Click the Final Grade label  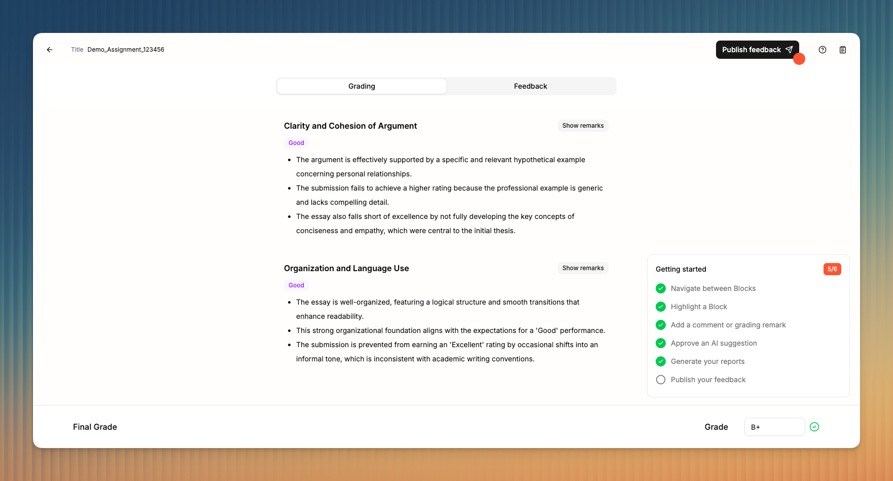pyautogui.click(x=95, y=427)
